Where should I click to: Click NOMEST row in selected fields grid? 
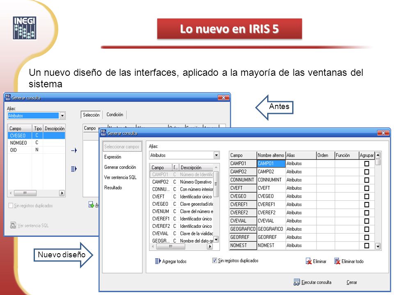302,245
